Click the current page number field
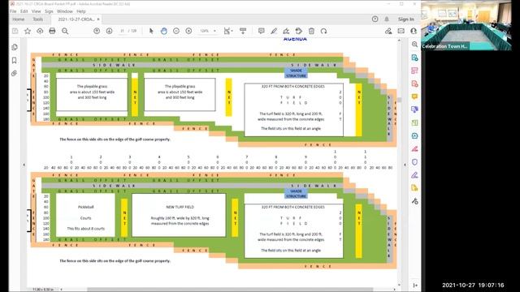Viewport: 520px width, 292px height. click(123, 31)
